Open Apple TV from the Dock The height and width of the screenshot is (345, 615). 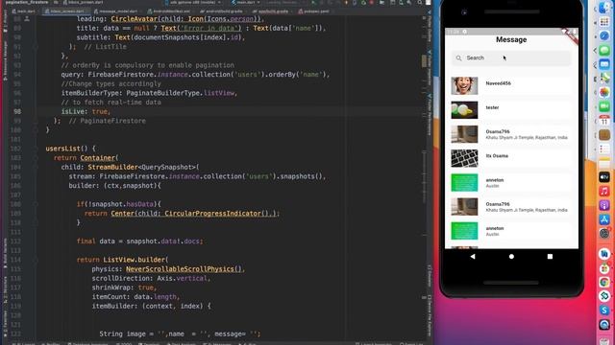pos(604,176)
